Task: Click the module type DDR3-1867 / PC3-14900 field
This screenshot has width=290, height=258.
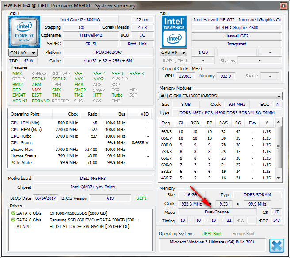Action: 227,113
